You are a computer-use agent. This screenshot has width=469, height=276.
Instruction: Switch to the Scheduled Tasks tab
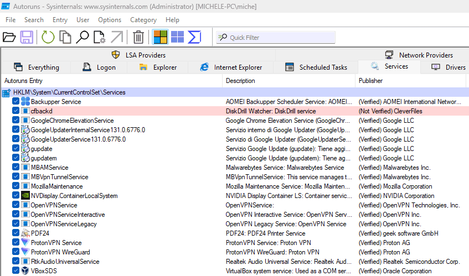(x=316, y=67)
